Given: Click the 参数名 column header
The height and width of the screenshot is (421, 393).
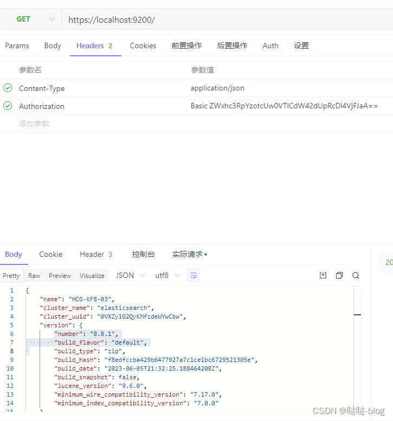Looking at the screenshot, I should point(30,70).
